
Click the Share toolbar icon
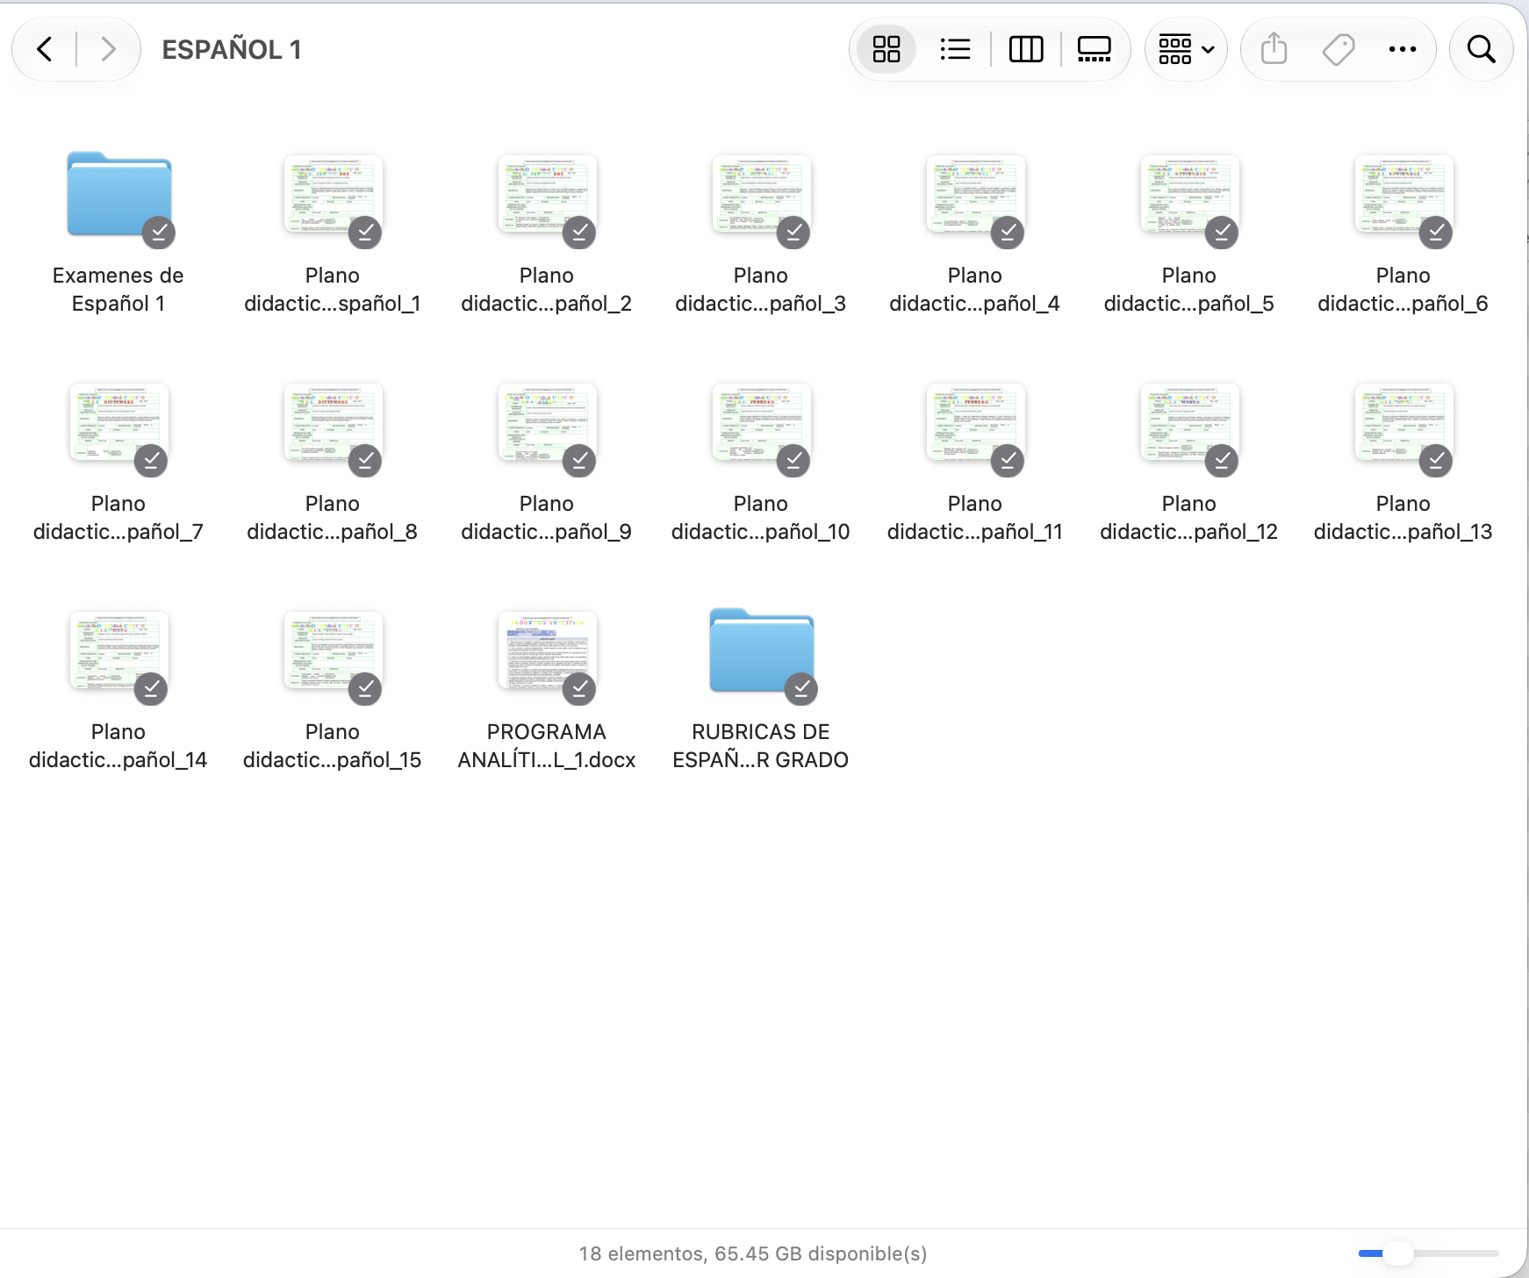pos(1274,49)
